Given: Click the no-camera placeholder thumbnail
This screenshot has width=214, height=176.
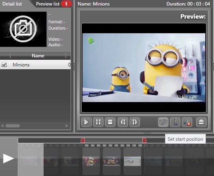Looking at the screenshot, I should tap(23, 29).
